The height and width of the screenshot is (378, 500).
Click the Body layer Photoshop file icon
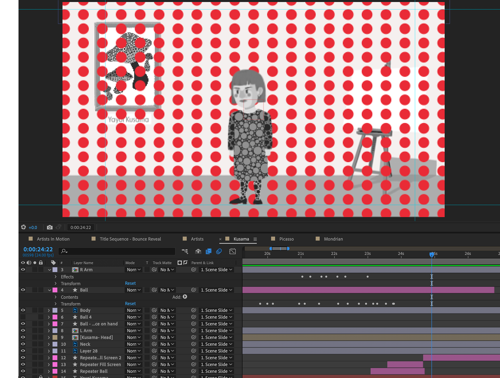coord(75,310)
